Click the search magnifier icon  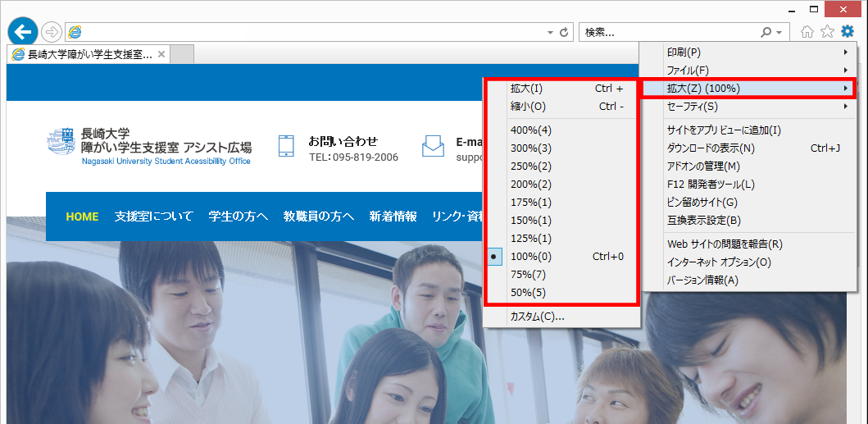point(766,33)
